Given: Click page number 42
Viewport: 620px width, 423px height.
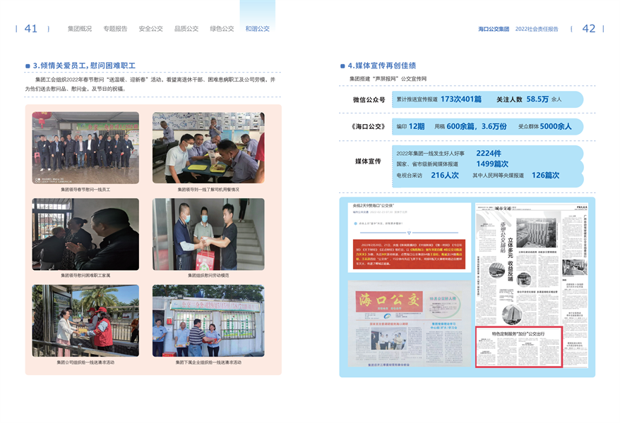Looking at the screenshot, I should [x=588, y=29].
